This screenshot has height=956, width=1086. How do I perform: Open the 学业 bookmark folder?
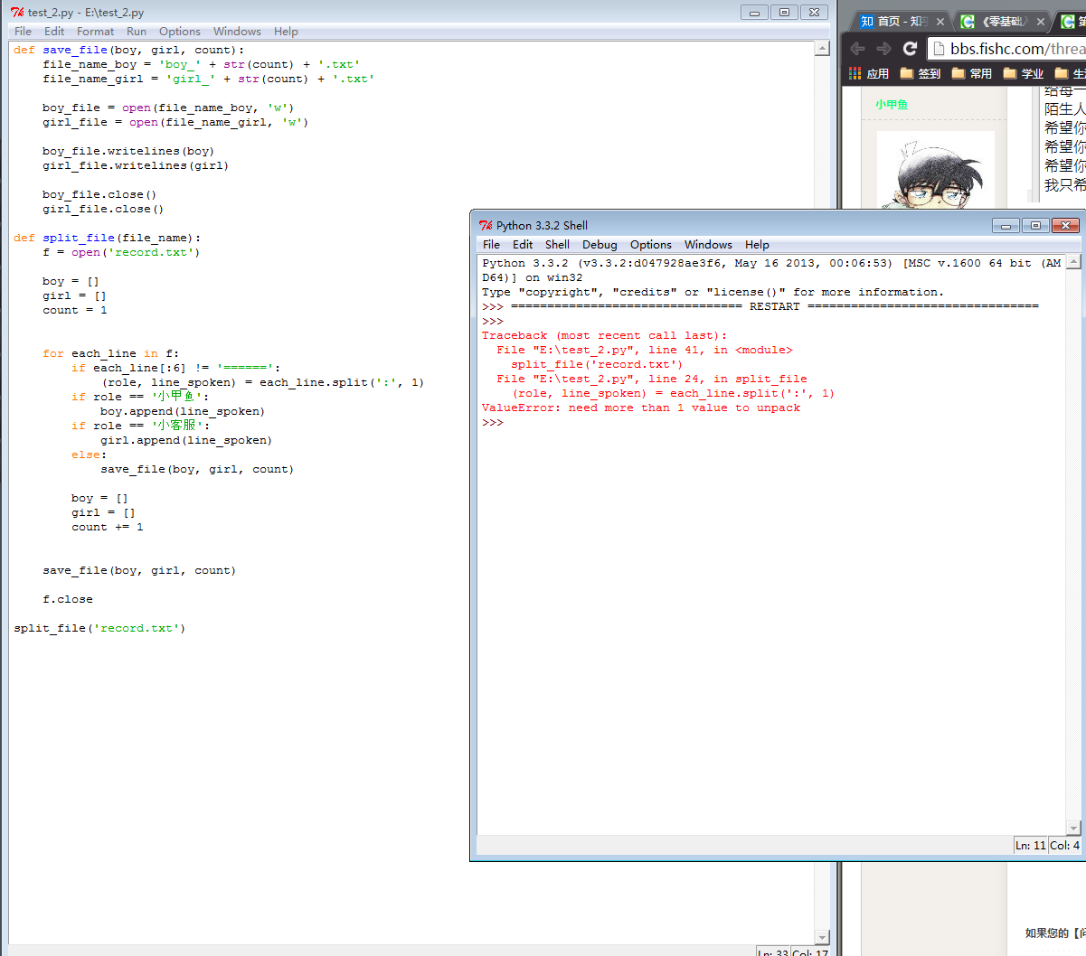tap(1023, 73)
